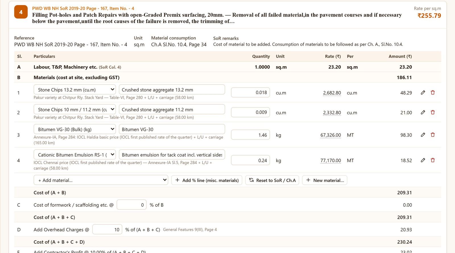
Task: Click Add % line (misc. materials) button
Action: click(x=207, y=180)
